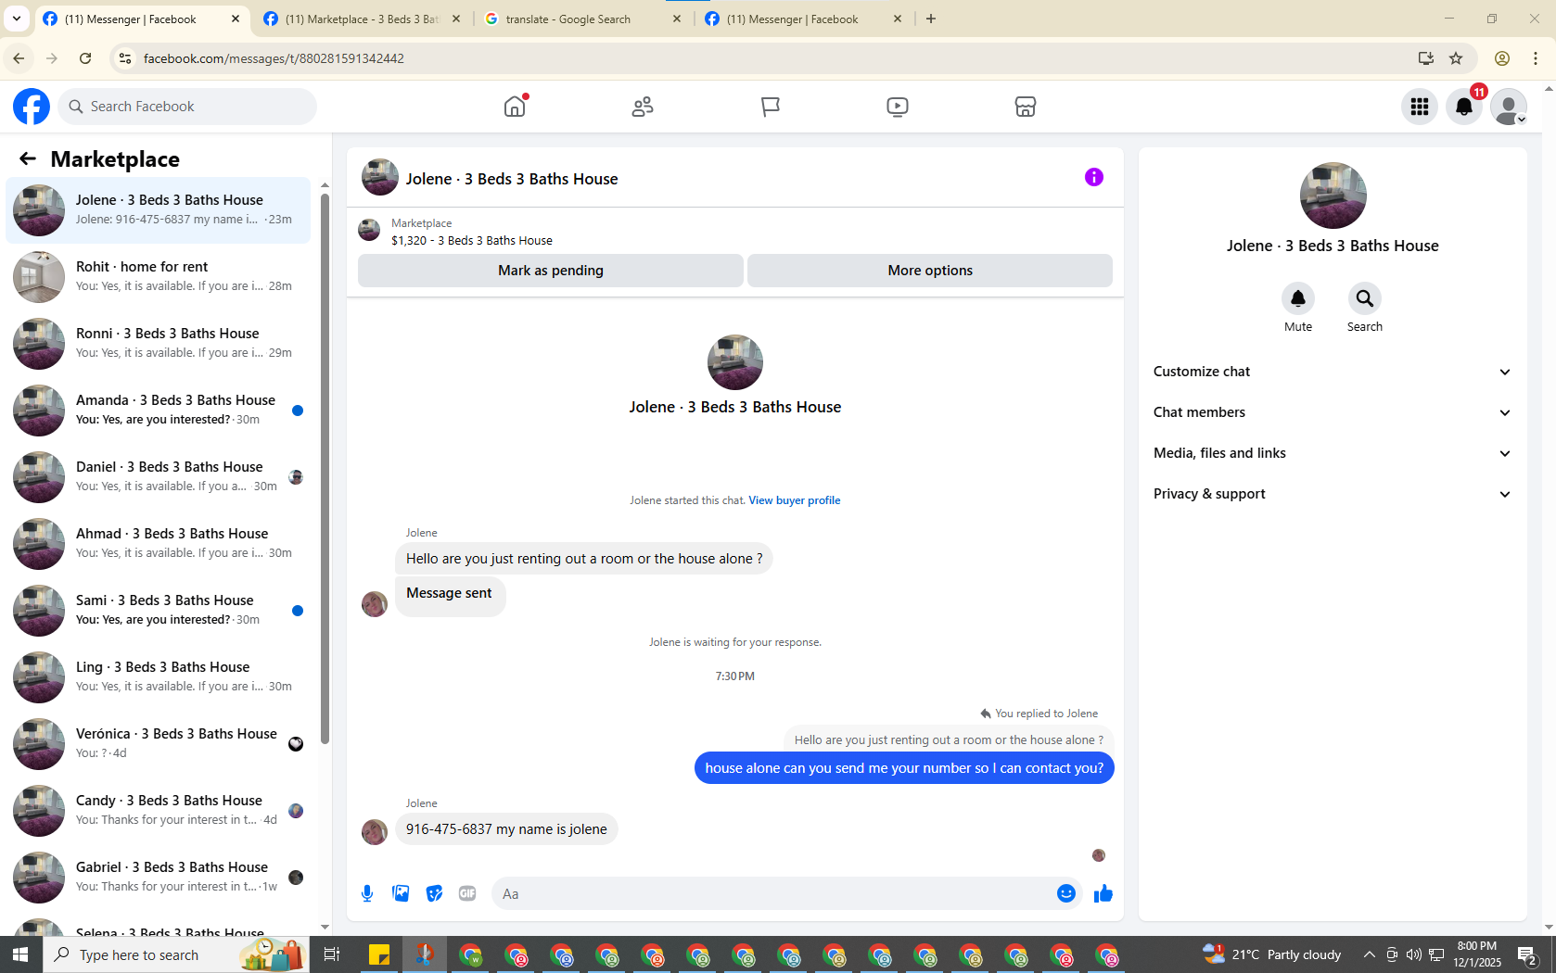Screen dimensions: 1556x973
Task: Open Gabriel 3 Beds conversation
Action: [158, 877]
